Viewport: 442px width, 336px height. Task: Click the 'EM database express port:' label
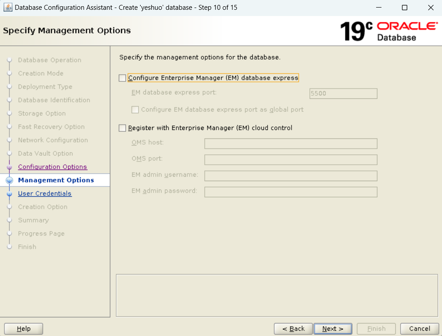(174, 93)
